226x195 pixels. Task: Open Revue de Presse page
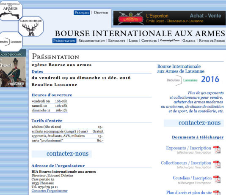pos(212,41)
